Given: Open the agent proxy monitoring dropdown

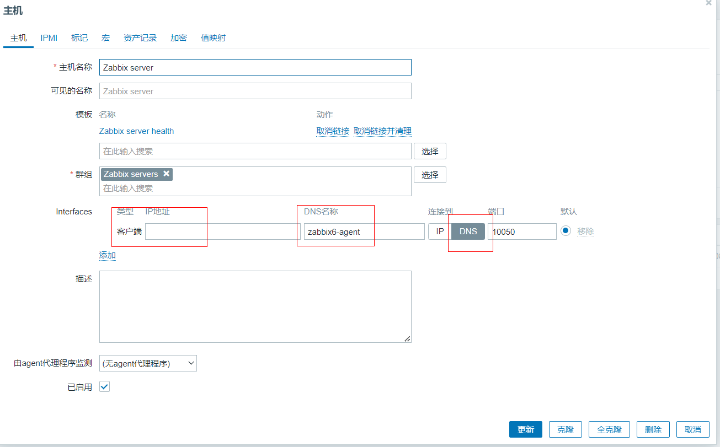Looking at the screenshot, I should [x=148, y=363].
